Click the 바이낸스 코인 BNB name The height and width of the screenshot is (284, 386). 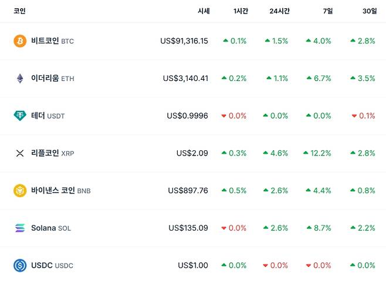[x=61, y=191]
